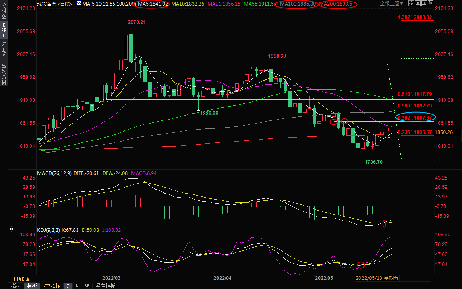Open the <日线> timeframe selector in title
Screen dimensions: 462x289
click(64, 4)
